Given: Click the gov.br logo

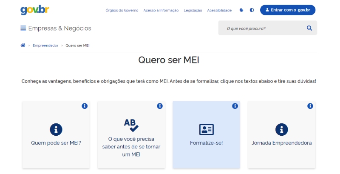Looking at the screenshot, I should (35, 10).
